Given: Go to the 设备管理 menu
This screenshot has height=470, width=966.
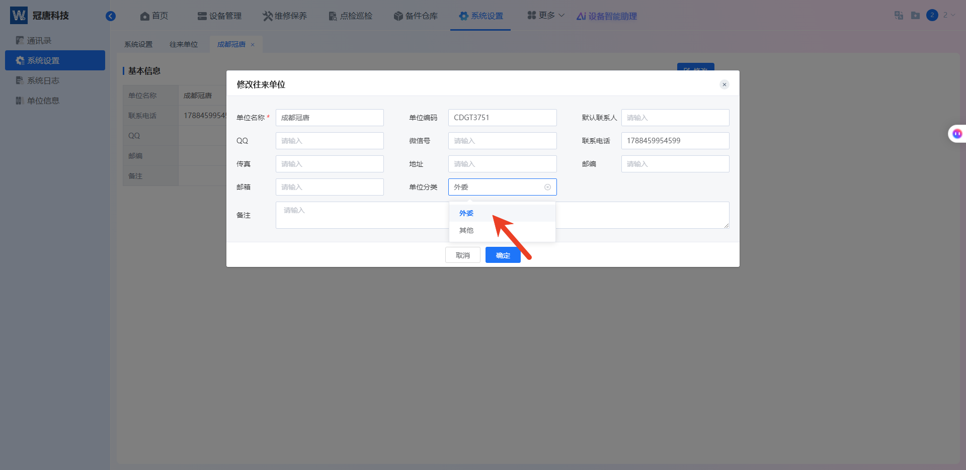Looking at the screenshot, I should click(x=219, y=16).
